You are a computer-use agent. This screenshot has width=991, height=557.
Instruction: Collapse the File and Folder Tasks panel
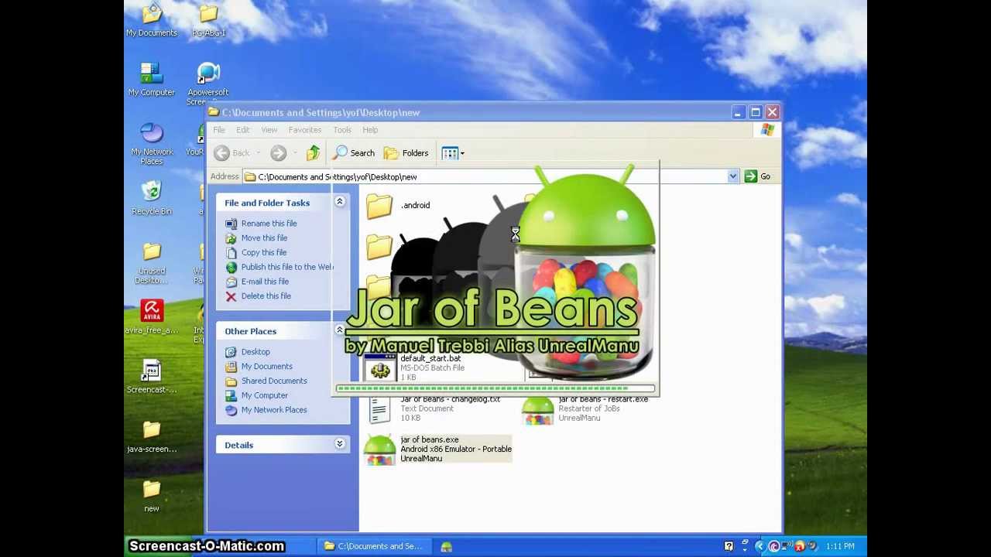click(339, 202)
